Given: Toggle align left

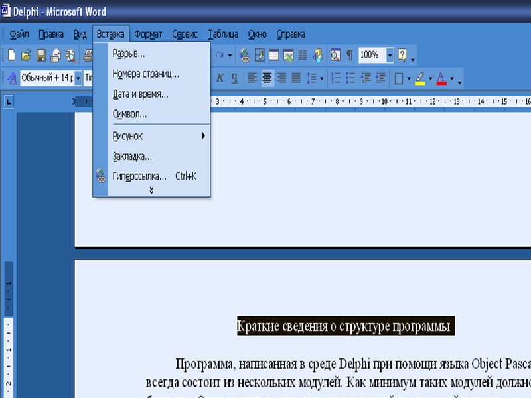Looking at the screenshot, I should click(252, 78).
